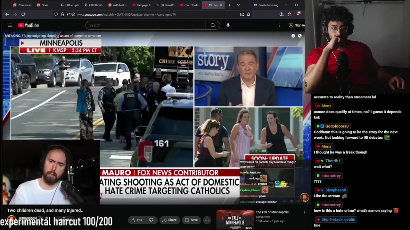Share the video
The height and width of the screenshot is (230, 410).
pyautogui.click(x=169, y=220)
